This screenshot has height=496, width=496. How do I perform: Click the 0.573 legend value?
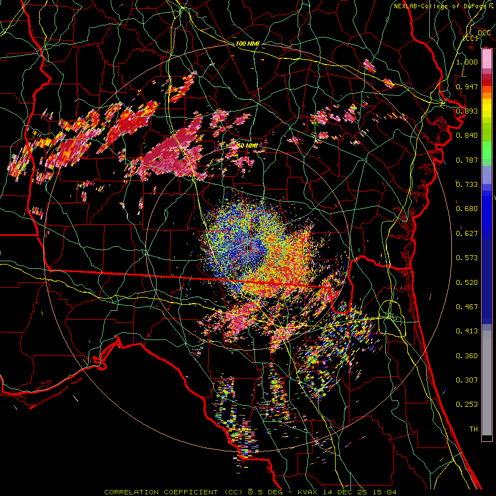point(467,258)
